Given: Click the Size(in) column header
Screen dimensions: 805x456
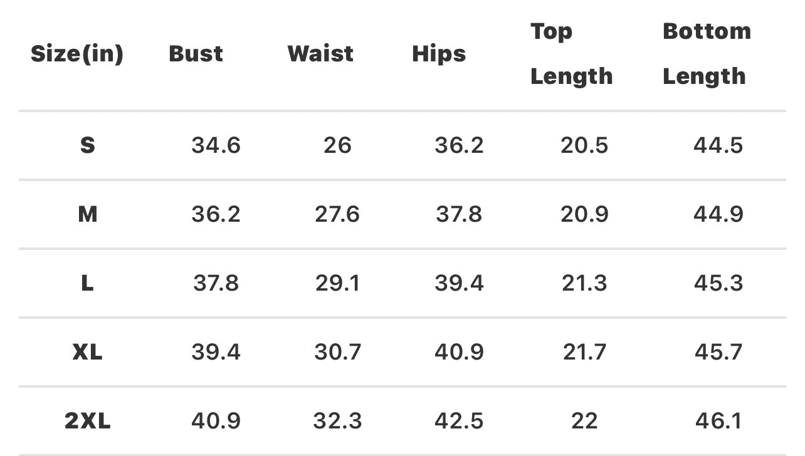Looking at the screenshot, I should pyautogui.click(x=77, y=54).
